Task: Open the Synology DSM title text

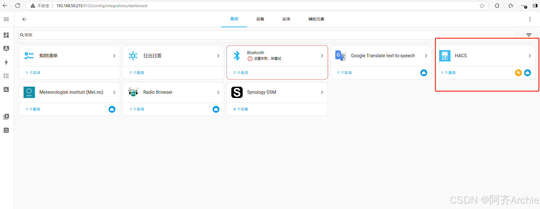Action: 262,92
